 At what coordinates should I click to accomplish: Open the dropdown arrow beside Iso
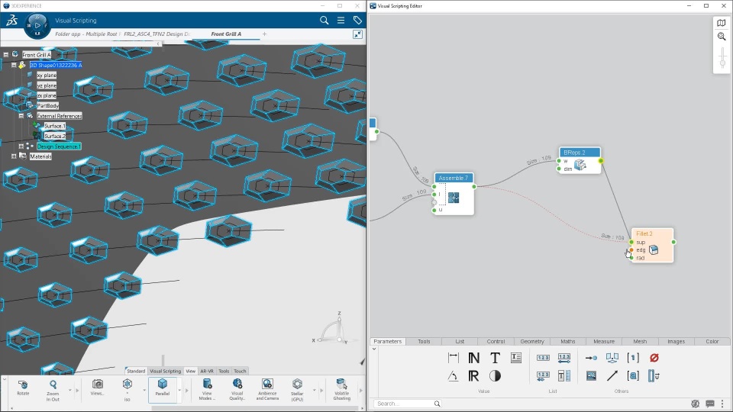coord(144,390)
